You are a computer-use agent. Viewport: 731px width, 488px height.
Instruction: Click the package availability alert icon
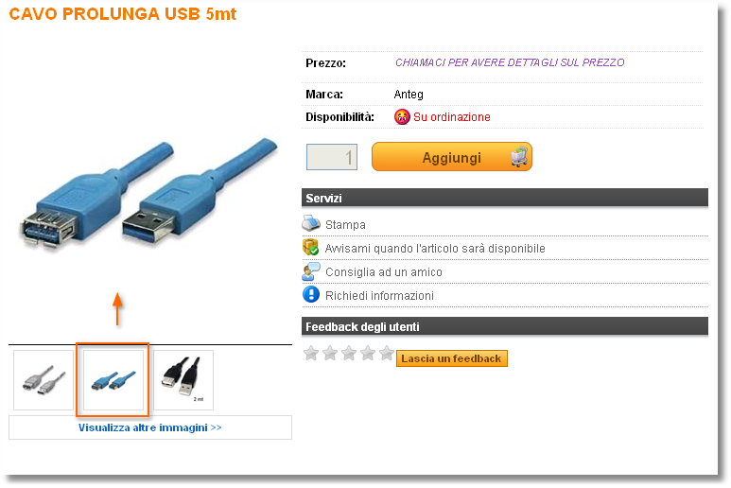click(x=310, y=248)
